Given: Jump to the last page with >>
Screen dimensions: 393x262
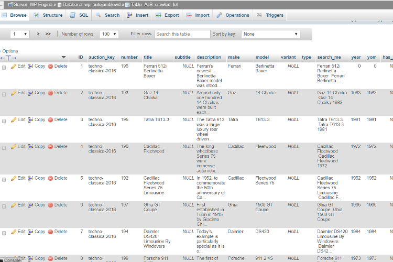Looking at the screenshot, I should point(48,34).
